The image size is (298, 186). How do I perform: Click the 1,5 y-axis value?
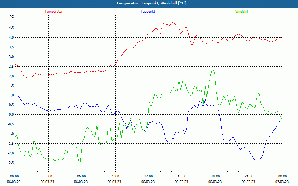(x=11, y=86)
